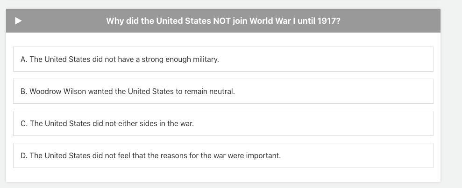Image resolution: width=462 pixels, height=188 pixels.
Task: Select answer A about strong enough military
Action: click(x=223, y=59)
